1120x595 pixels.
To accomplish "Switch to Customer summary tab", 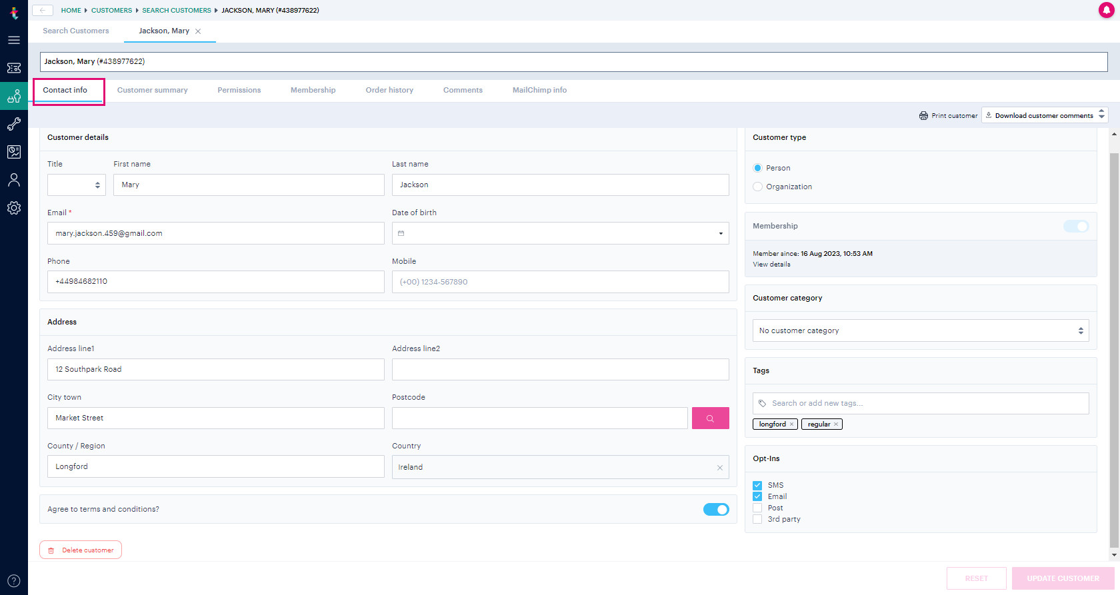I will [153, 91].
